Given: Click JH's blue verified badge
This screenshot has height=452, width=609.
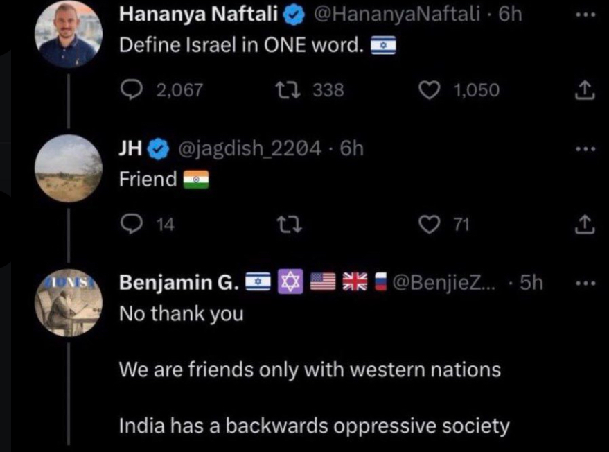Looking at the screenshot, I should [157, 148].
